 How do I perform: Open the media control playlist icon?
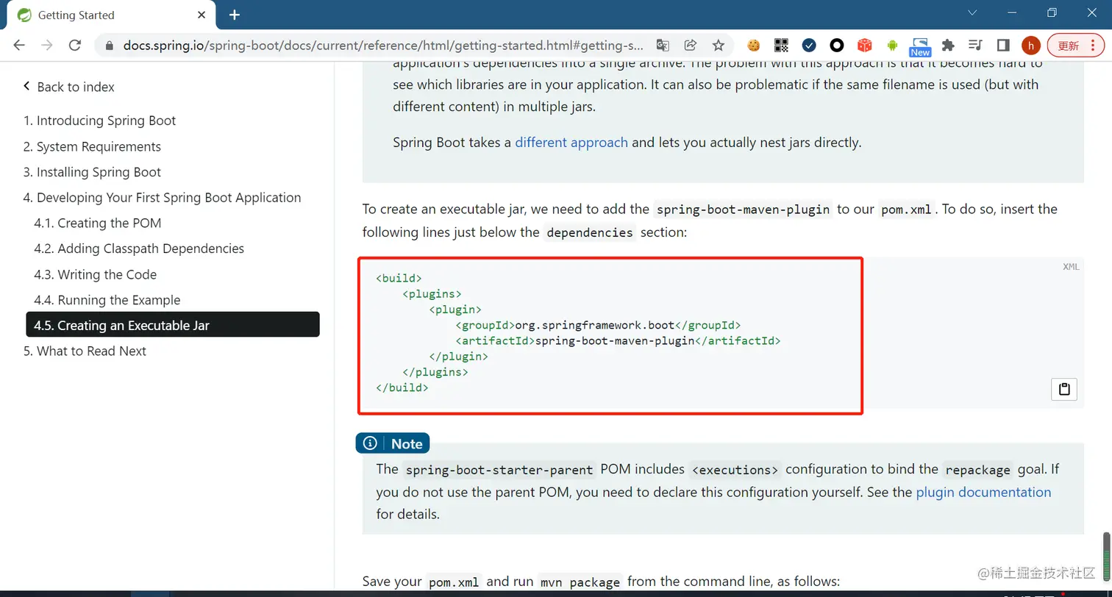(975, 45)
